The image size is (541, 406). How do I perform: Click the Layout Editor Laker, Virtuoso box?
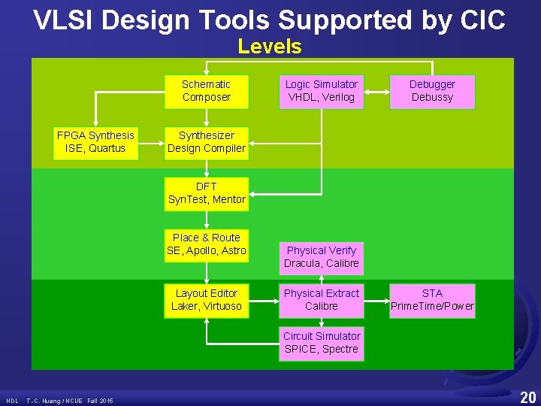tap(207, 301)
